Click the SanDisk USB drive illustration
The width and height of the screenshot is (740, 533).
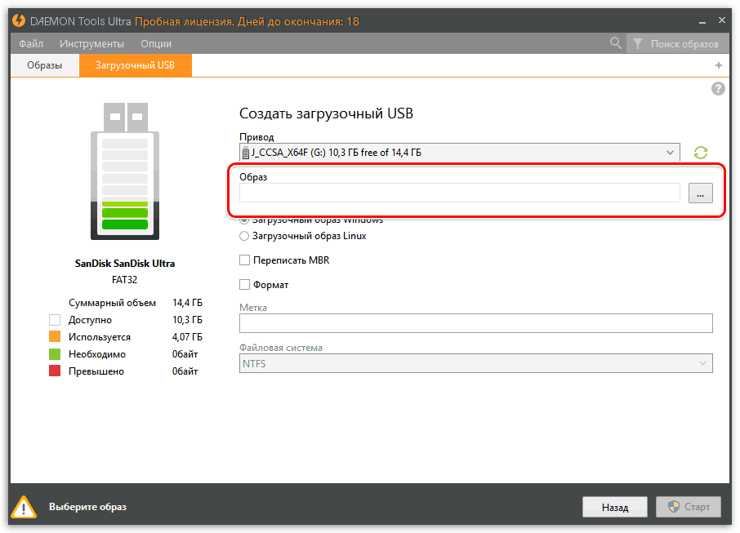tap(124, 171)
